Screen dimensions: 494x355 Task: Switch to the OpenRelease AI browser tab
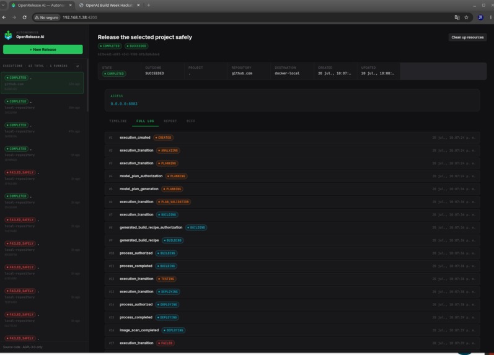pos(41,5)
